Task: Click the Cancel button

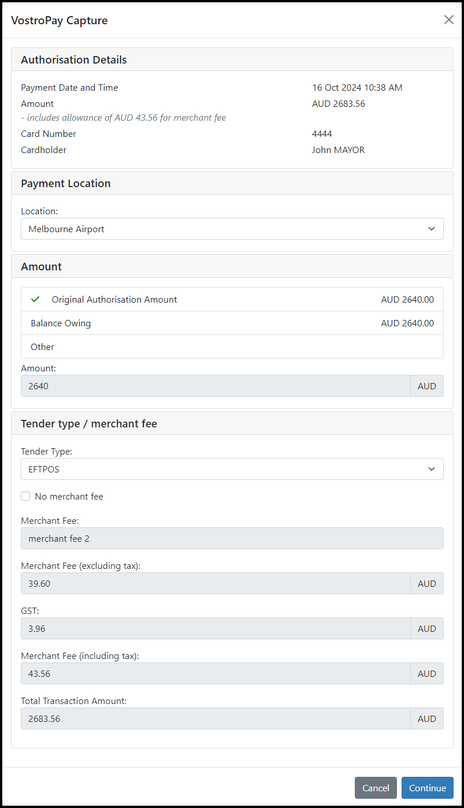Action: (x=376, y=788)
